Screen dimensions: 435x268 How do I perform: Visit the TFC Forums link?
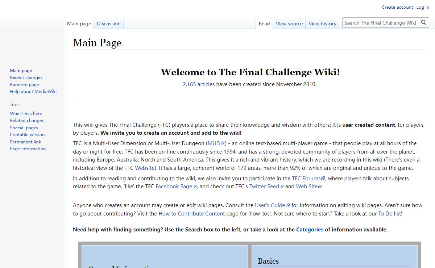click(309, 179)
